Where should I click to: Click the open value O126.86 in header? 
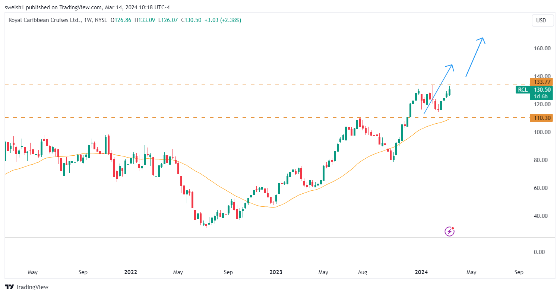pyautogui.click(x=121, y=20)
